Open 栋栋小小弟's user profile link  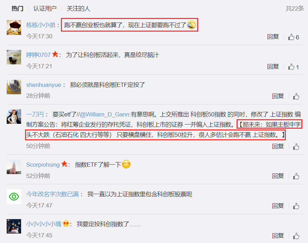[x=41, y=25]
